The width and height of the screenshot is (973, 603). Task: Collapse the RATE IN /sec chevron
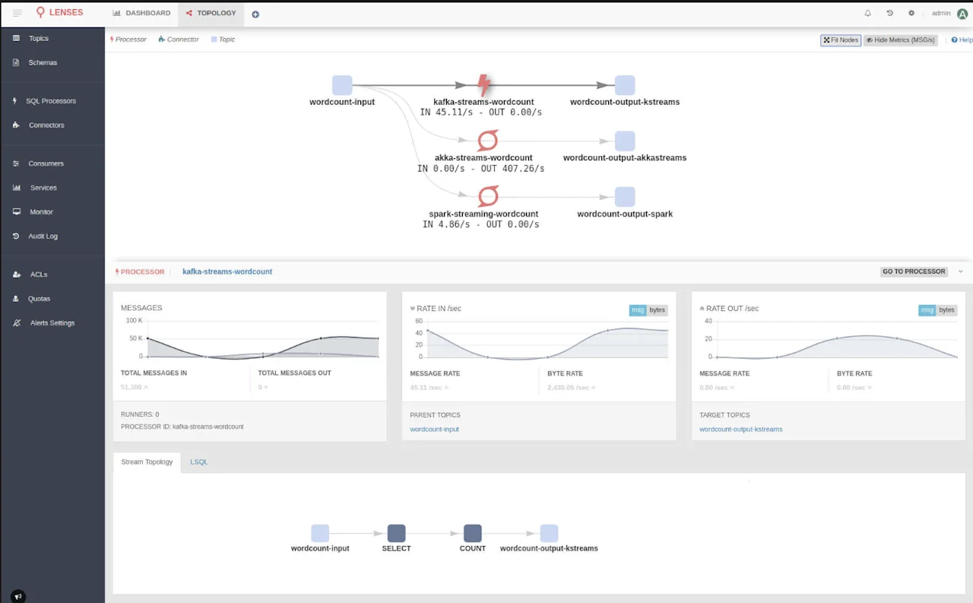tap(413, 309)
